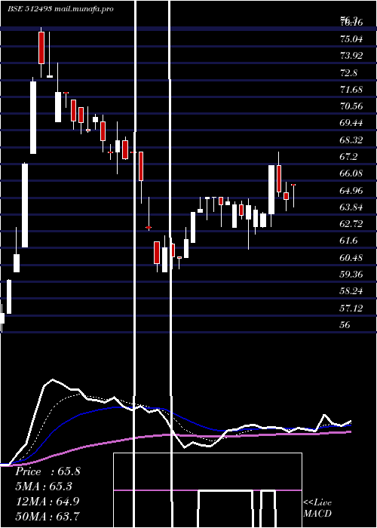Click the BSE 512498 mail.munafa.pro header text

click(60, 9)
